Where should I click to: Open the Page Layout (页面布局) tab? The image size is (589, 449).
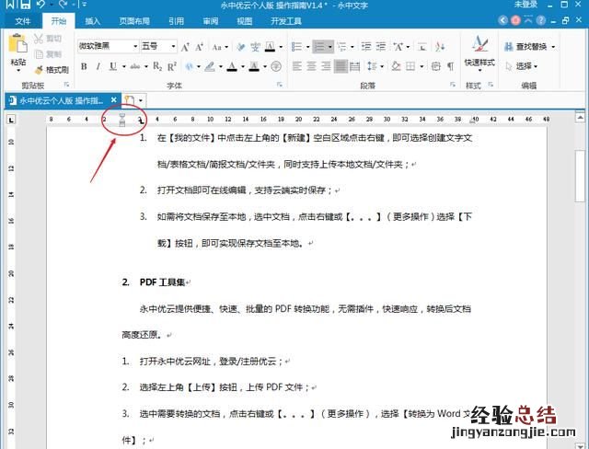tap(134, 20)
